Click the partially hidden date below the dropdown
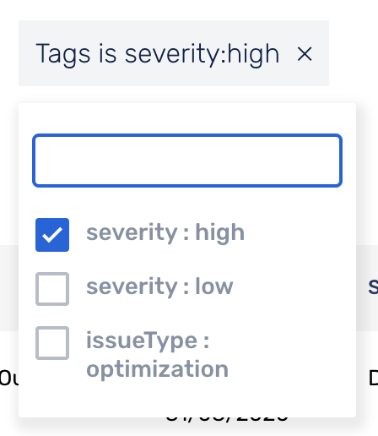The image size is (378, 436). (227, 419)
